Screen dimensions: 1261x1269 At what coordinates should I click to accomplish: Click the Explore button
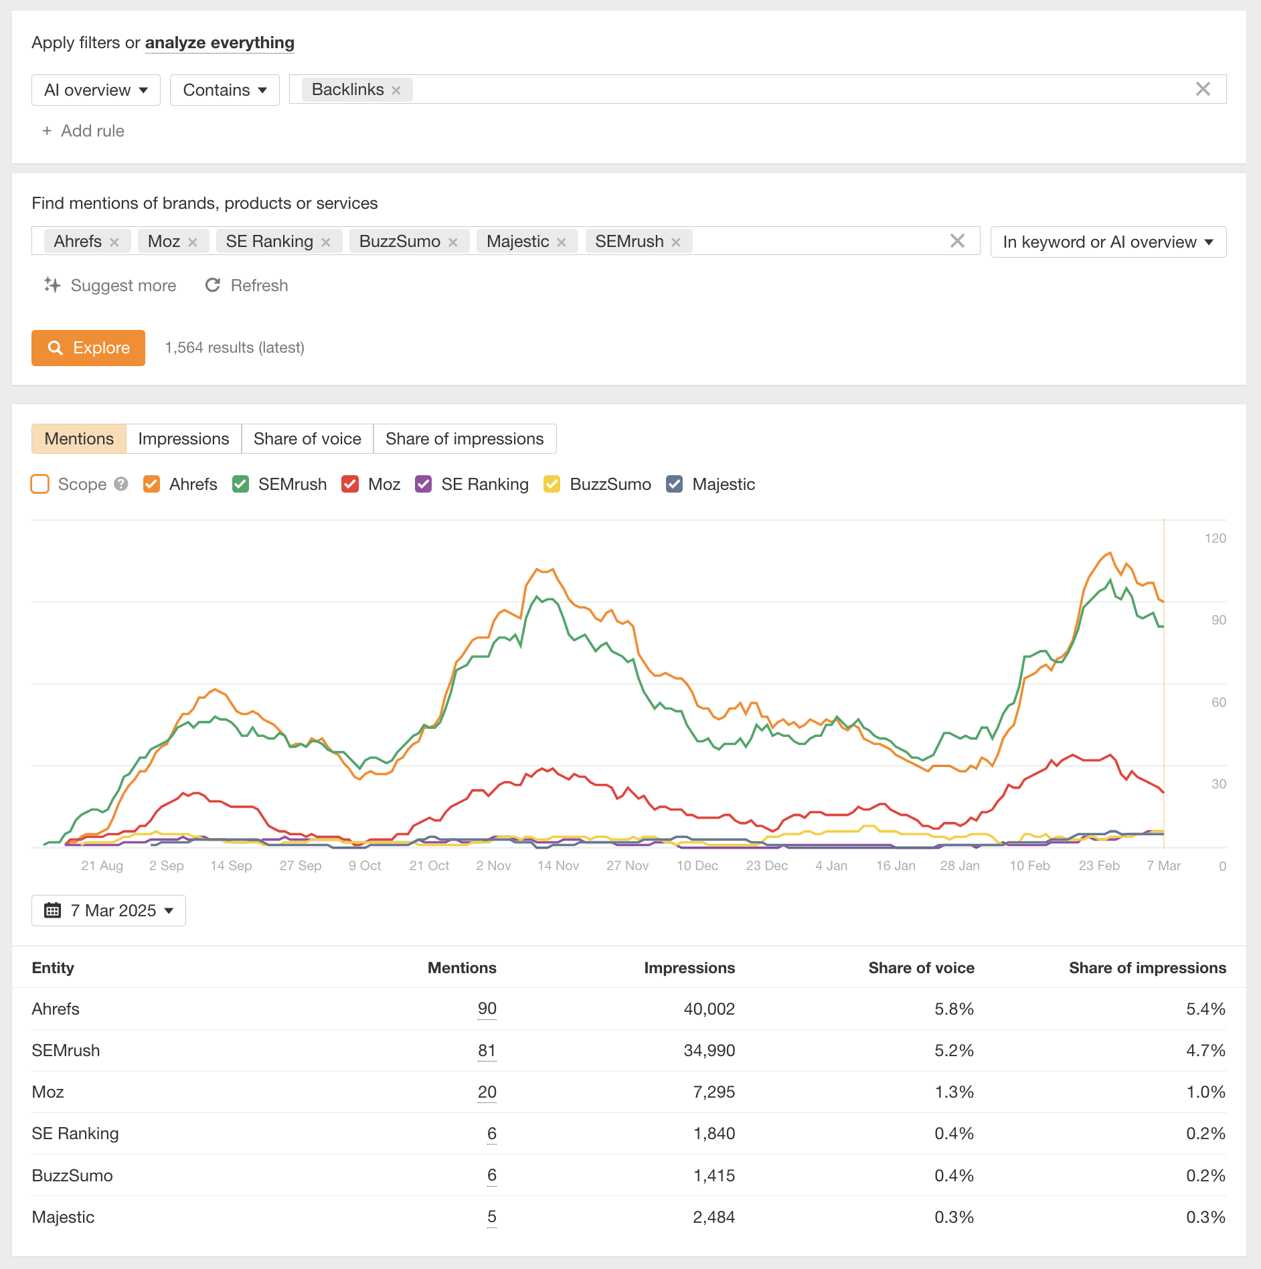88,347
